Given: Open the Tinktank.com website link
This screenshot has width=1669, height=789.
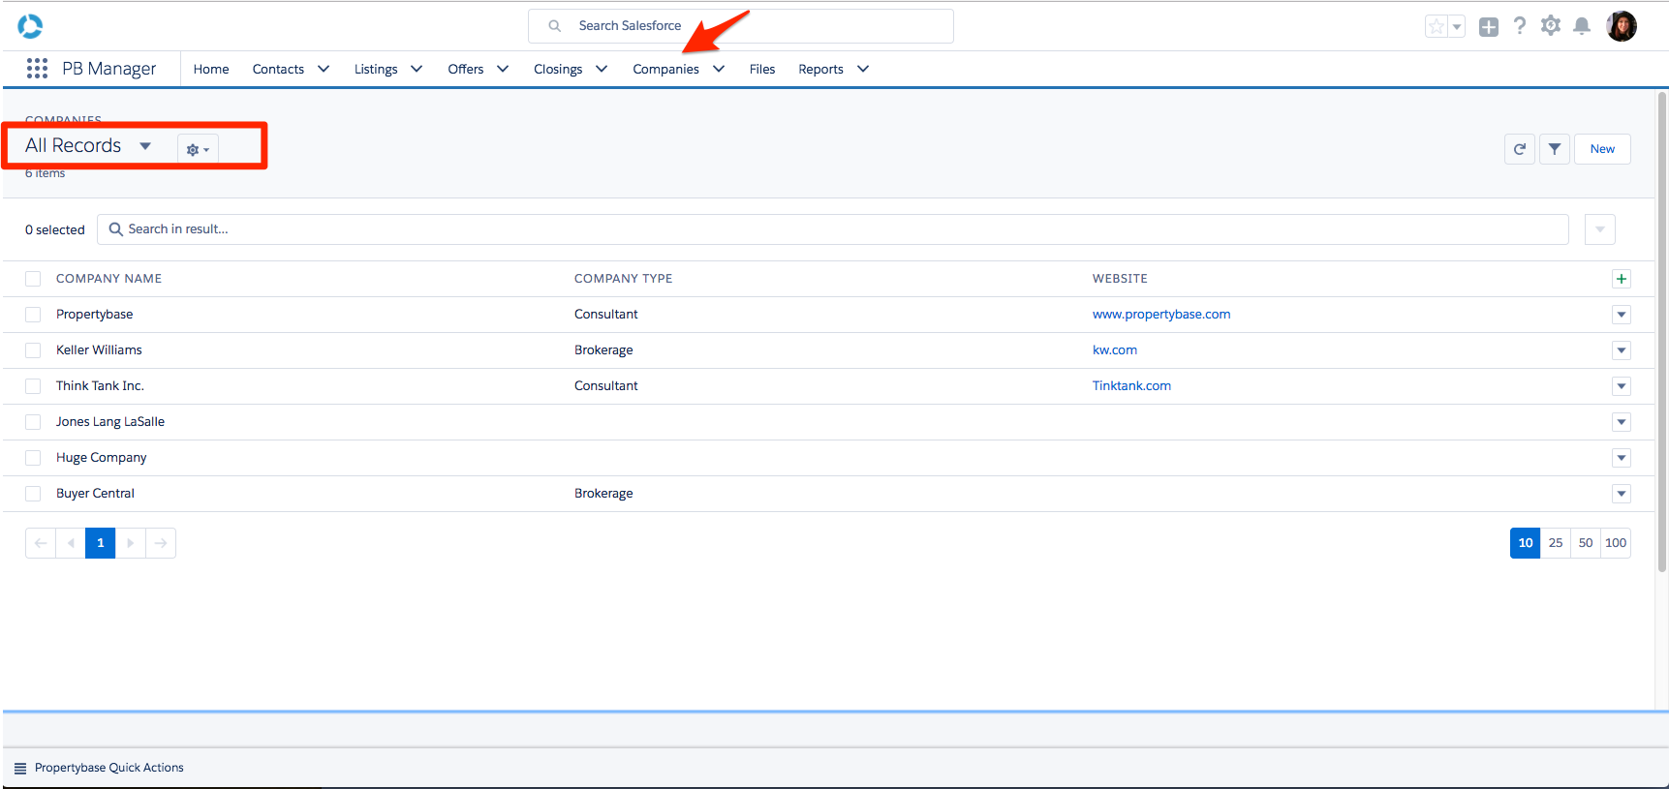Looking at the screenshot, I should 1131,386.
